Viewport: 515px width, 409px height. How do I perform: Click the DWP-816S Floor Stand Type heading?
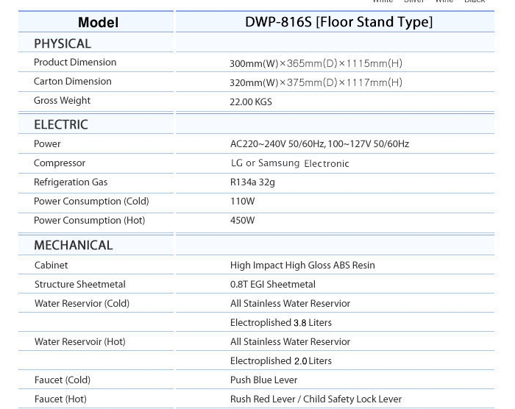[x=338, y=22]
